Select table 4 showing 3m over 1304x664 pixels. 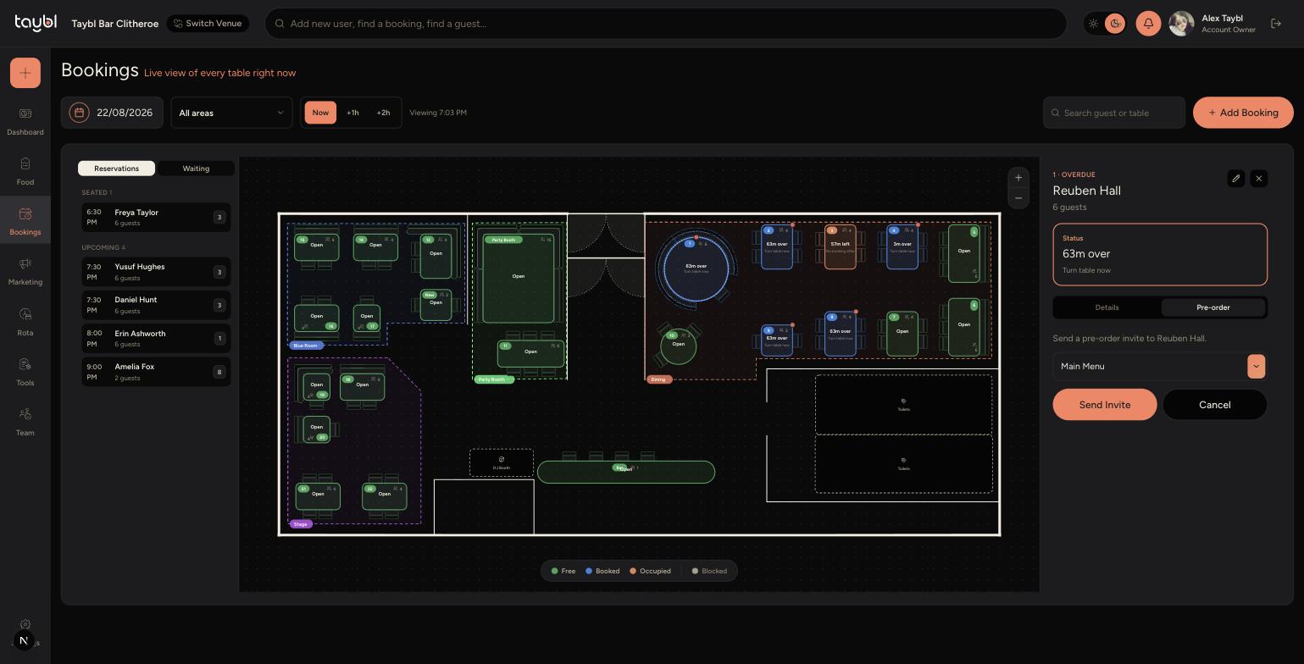(x=902, y=246)
